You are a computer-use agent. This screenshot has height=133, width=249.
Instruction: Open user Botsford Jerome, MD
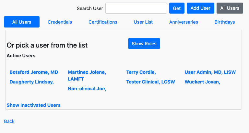34,72
